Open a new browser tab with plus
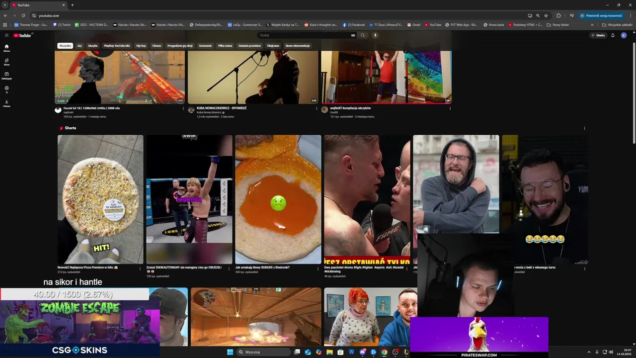Image resolution: width=636 pixels, height=358 pixels. click(72, 5)
